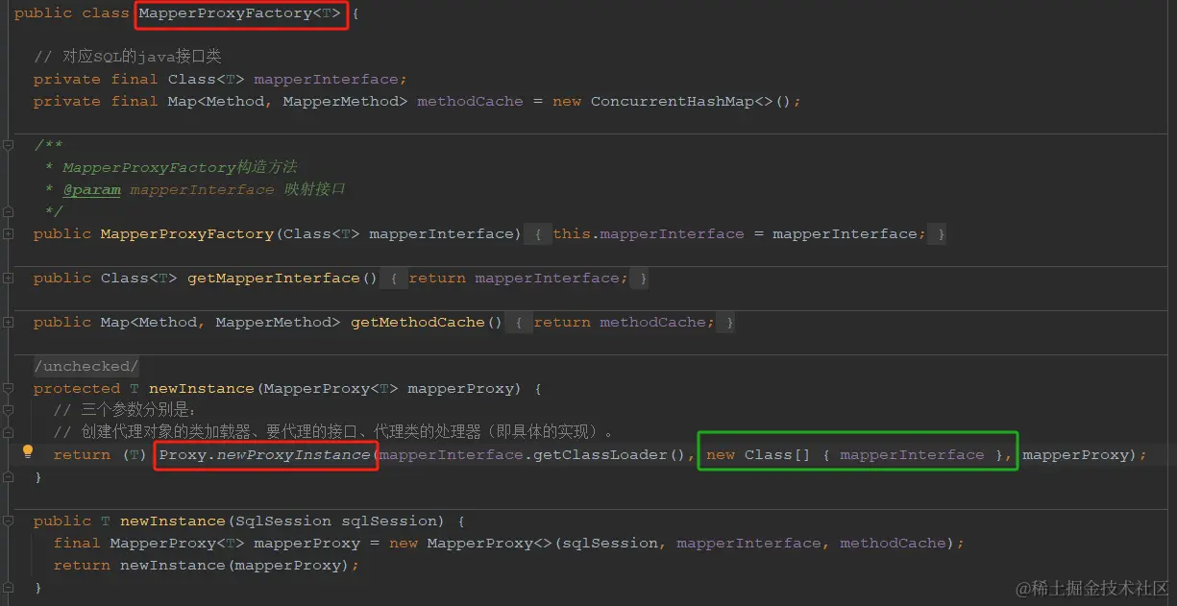Click the mapperProxy argument ending the newProxyInstance call
The width and height of the screenshot is (1177, 606).
point(1075,455)
